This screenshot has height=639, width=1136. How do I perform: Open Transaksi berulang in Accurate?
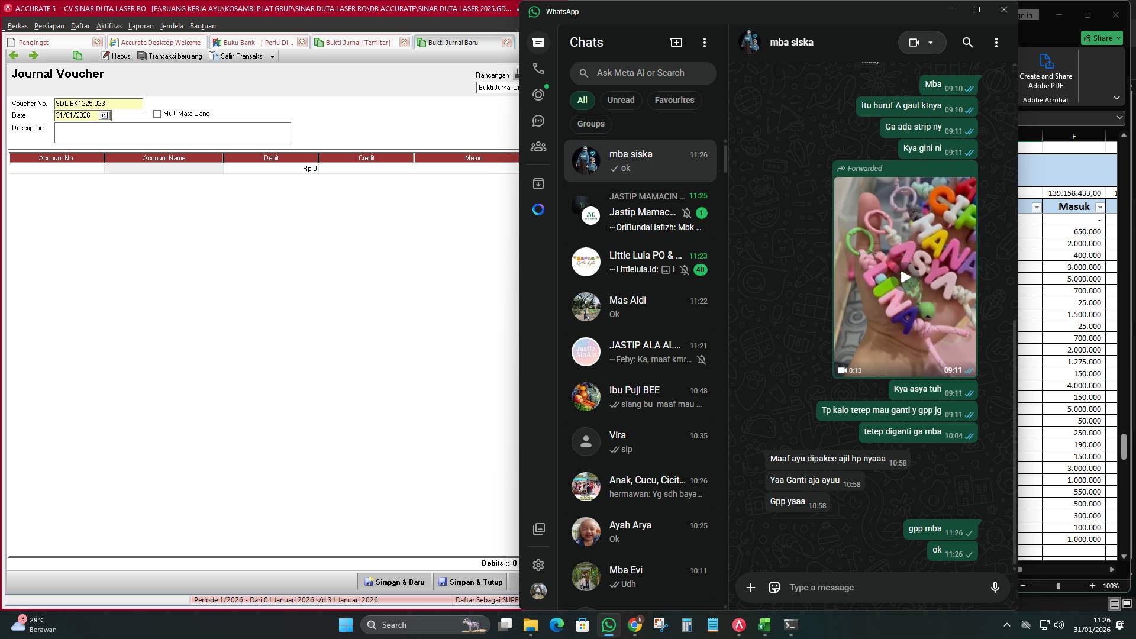(x=170, y=56)
